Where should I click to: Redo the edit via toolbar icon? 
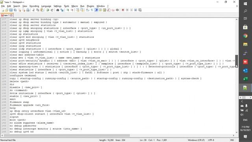point(52,10)
